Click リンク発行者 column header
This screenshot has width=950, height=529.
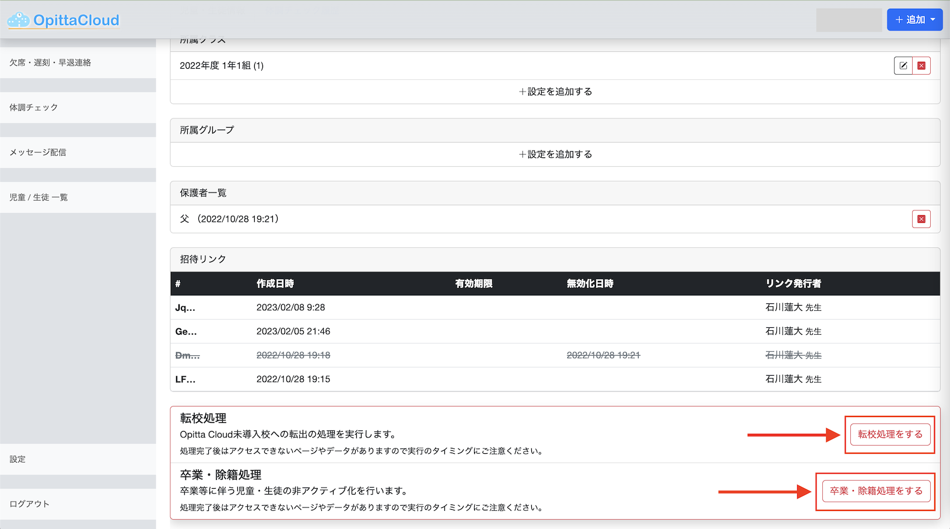(793, 283)
